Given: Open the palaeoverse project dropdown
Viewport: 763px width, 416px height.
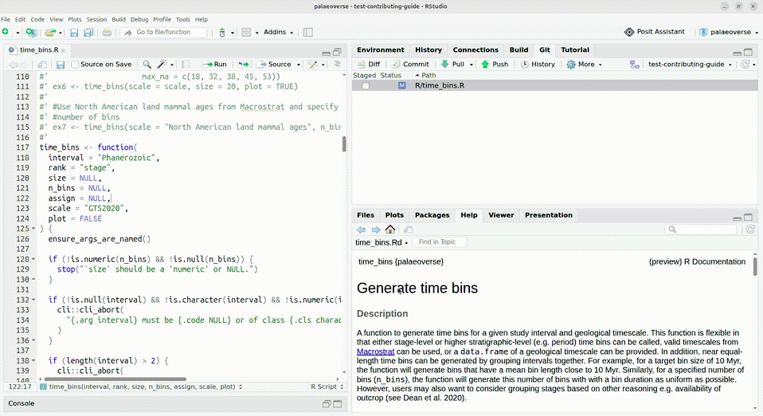Looking at the screenshot, I should click(x=729, y=32).
